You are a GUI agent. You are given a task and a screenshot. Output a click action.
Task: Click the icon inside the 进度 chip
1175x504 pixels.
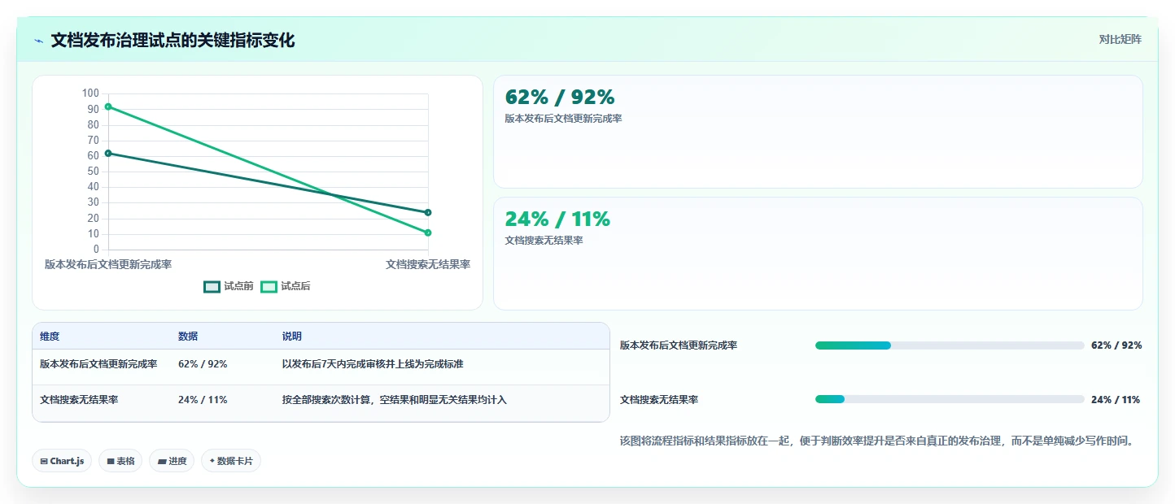pyautogui.click(x=162, y=461)
